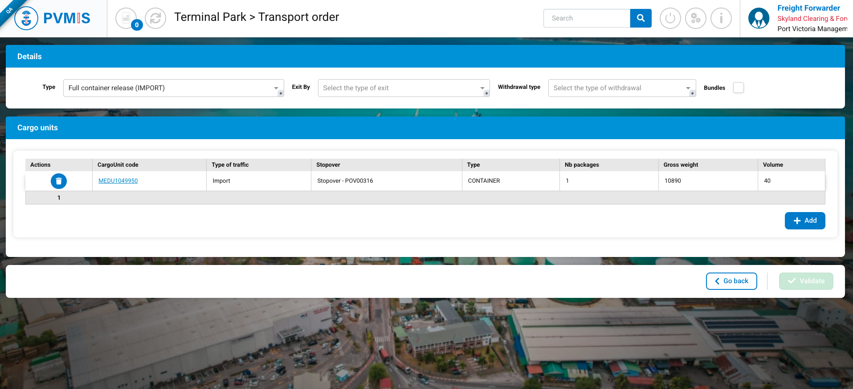Focus the Search input field

(x=587, y=18)
